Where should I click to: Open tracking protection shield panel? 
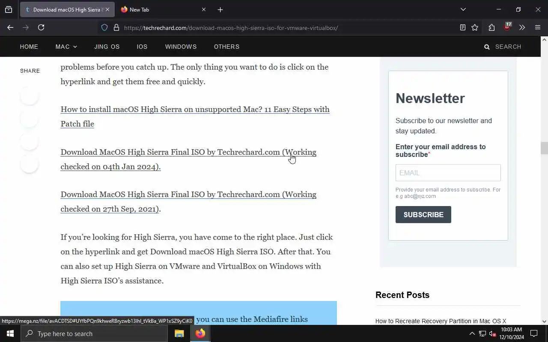pos(104,28)
